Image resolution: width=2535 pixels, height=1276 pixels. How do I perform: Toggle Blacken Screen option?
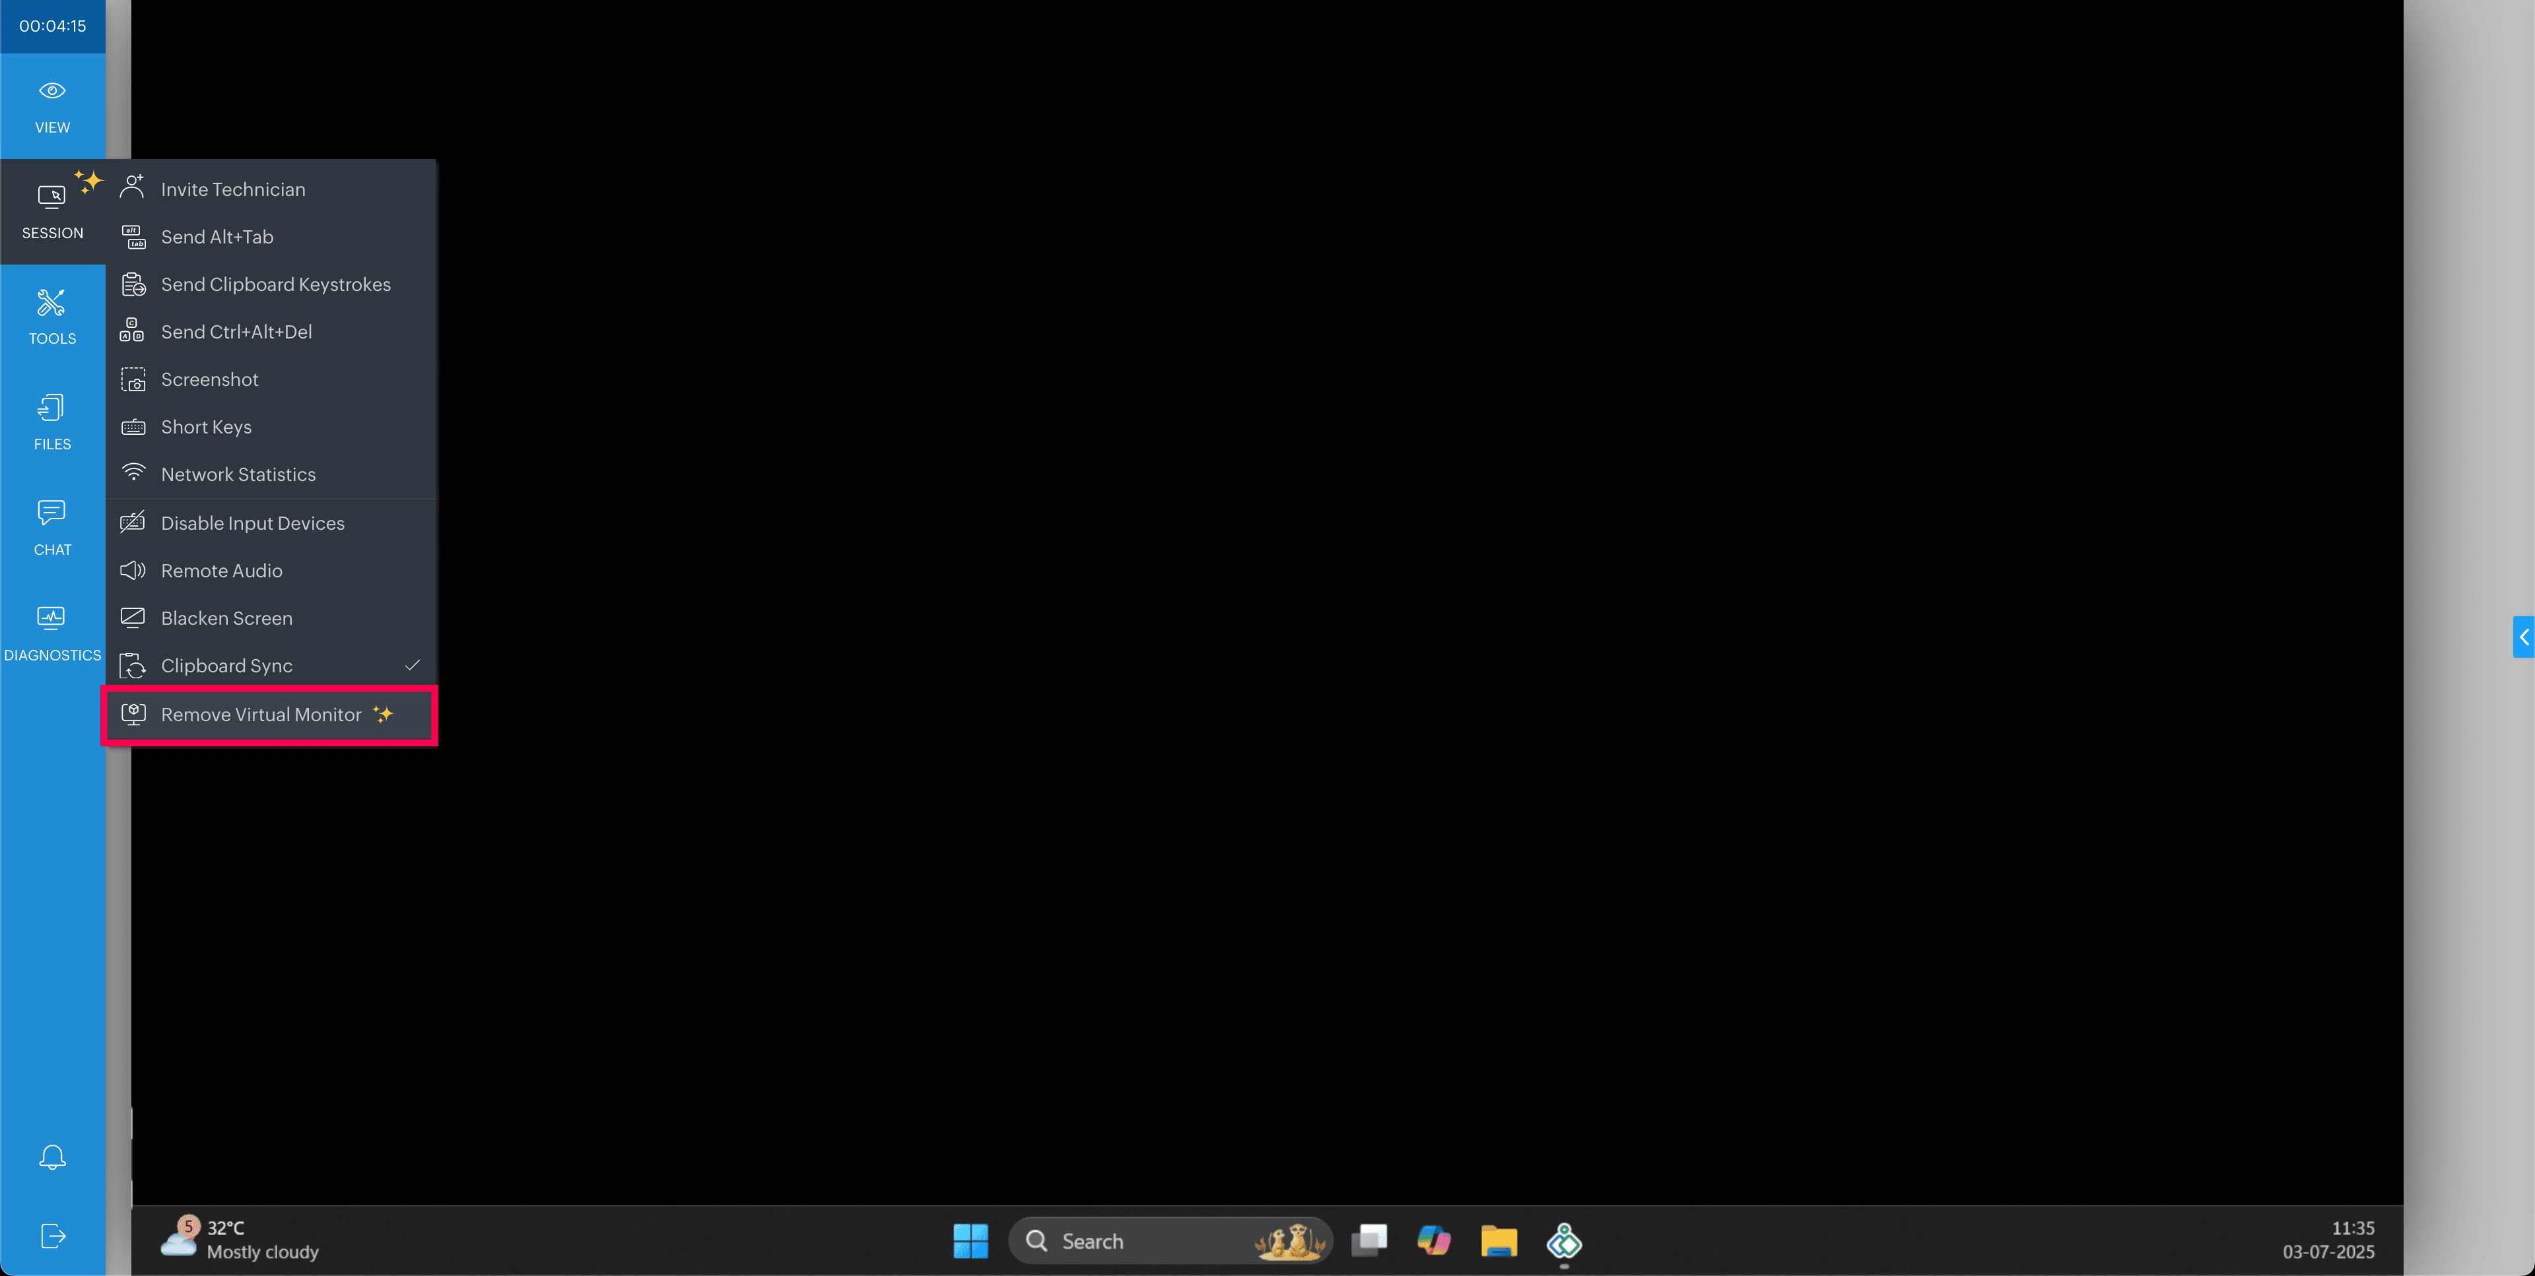tap(226, 618)
